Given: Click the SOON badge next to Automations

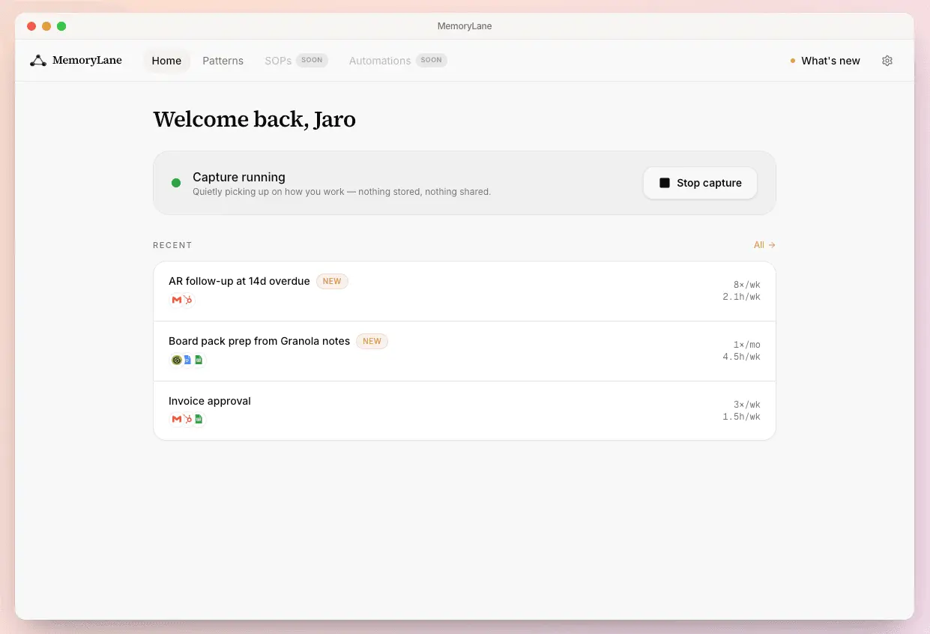Looking at the screenshot, I should [x=431, y=60].
